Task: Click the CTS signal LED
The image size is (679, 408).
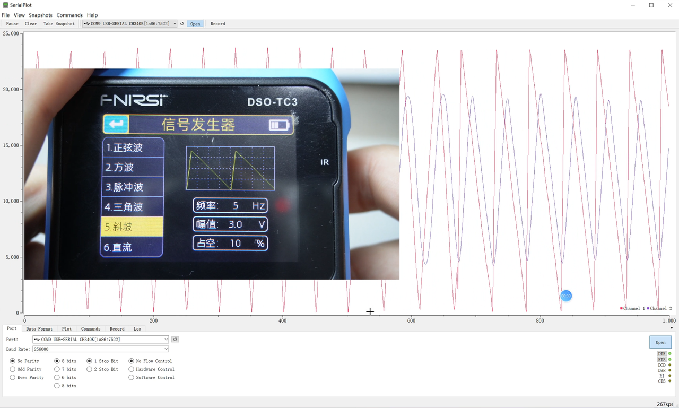Action: [670, 381]
